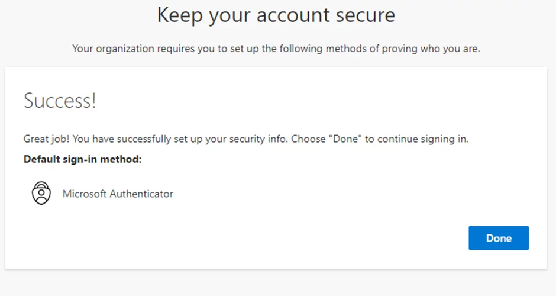Click the Great job confirmation message
556x296 pixels.
(x=245, y=140)
